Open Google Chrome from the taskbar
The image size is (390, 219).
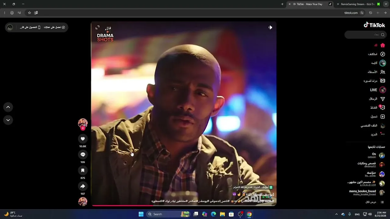coord(249,214)
